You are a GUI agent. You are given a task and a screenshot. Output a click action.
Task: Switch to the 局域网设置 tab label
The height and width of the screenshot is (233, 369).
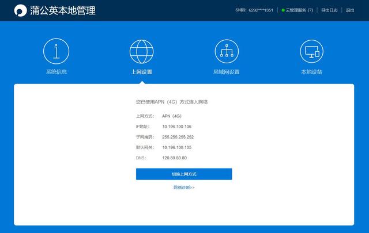227,72
